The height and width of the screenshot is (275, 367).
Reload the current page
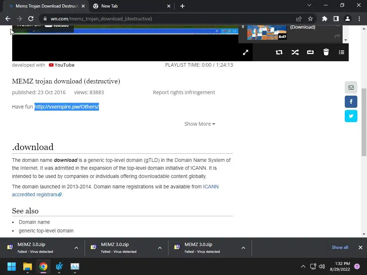pyautogui.click(x=31, y=19)
